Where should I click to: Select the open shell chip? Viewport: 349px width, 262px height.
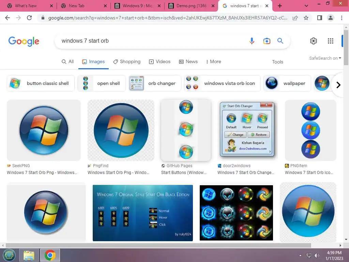tap(102, 83)
